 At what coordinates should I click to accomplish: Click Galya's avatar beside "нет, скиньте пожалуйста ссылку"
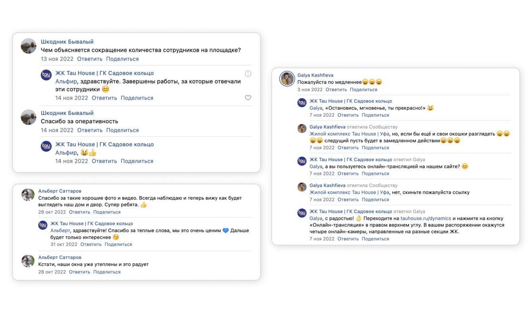[x=302, y=187]
